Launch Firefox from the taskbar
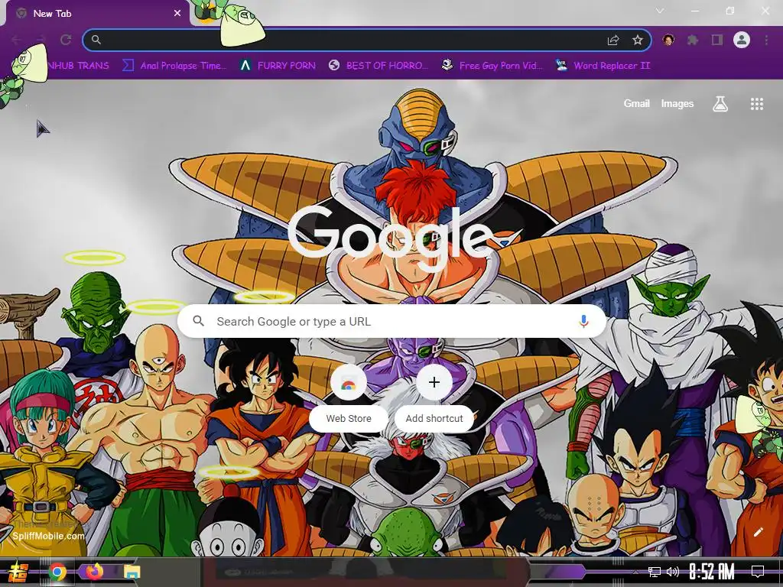Image resolution: width=783 pixels, height=587 pixels. (x=94, y=571)
